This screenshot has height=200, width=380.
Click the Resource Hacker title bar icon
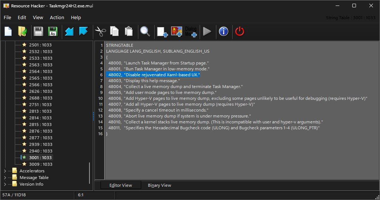[6, 6]
